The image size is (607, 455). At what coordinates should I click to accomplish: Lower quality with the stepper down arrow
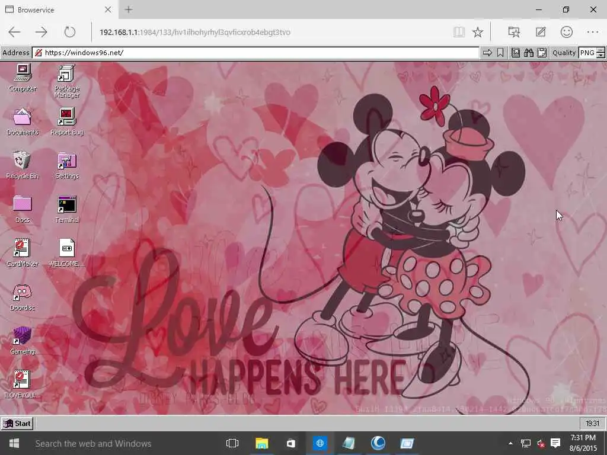(x=601, y=55)
